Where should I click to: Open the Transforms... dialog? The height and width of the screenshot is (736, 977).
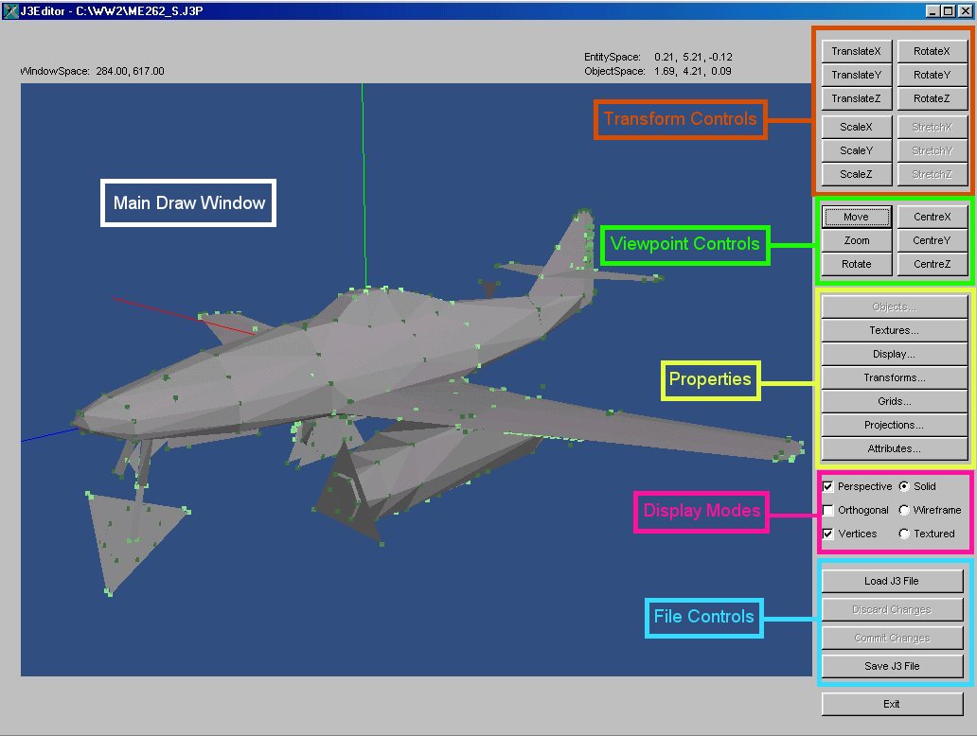[x=894, y=378]
